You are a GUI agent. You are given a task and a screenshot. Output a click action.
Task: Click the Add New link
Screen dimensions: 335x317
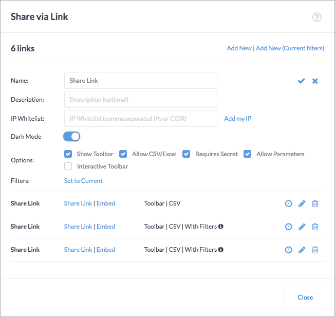point(239,48)
